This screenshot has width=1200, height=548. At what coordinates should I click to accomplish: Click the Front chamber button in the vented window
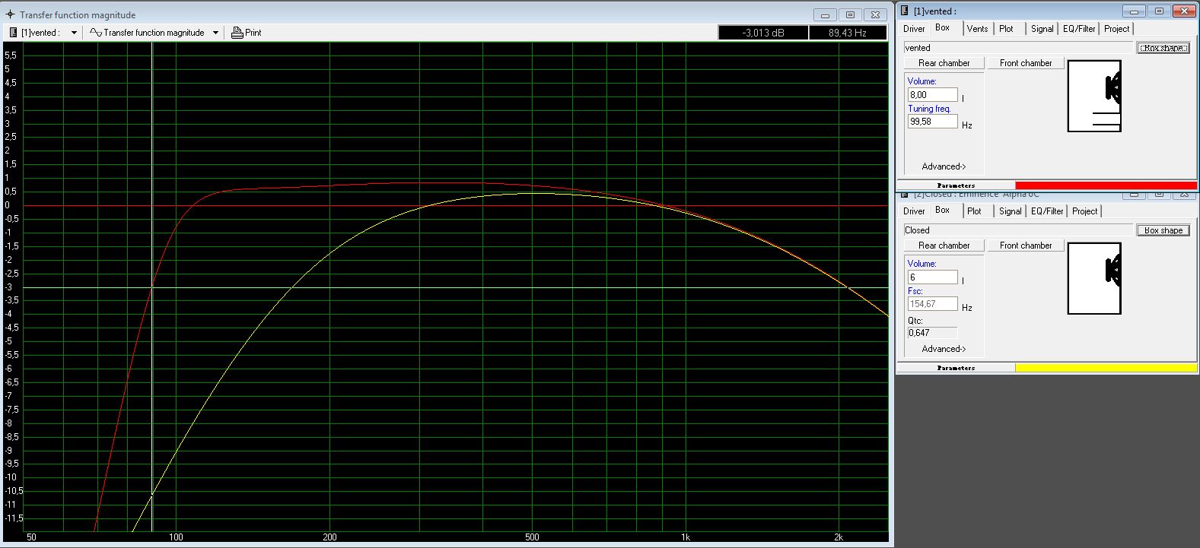pos(1026,63)
